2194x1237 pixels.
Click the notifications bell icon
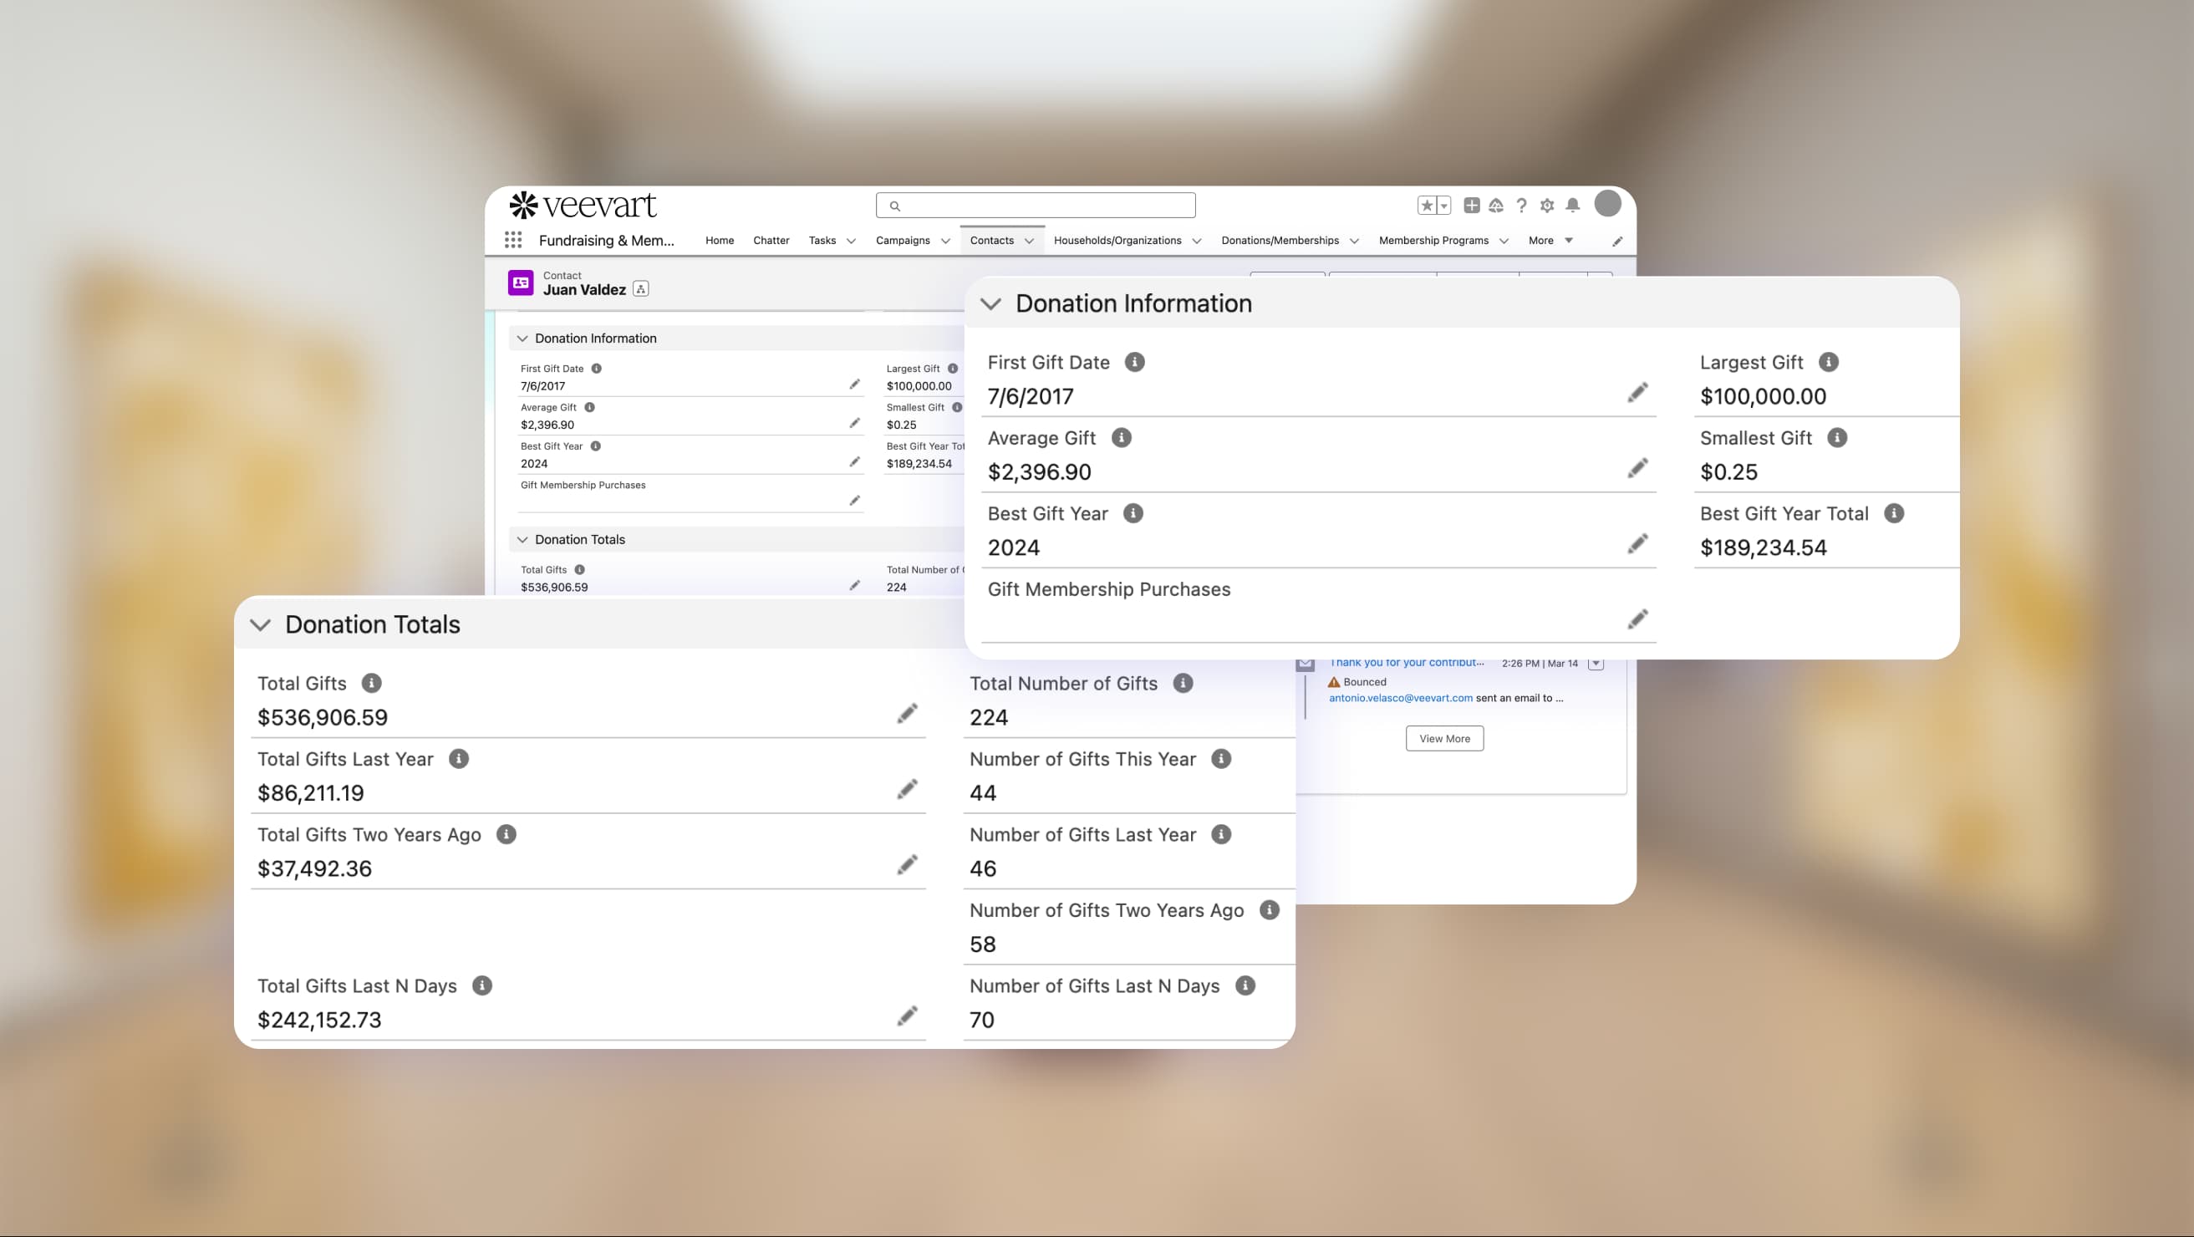1572,206
